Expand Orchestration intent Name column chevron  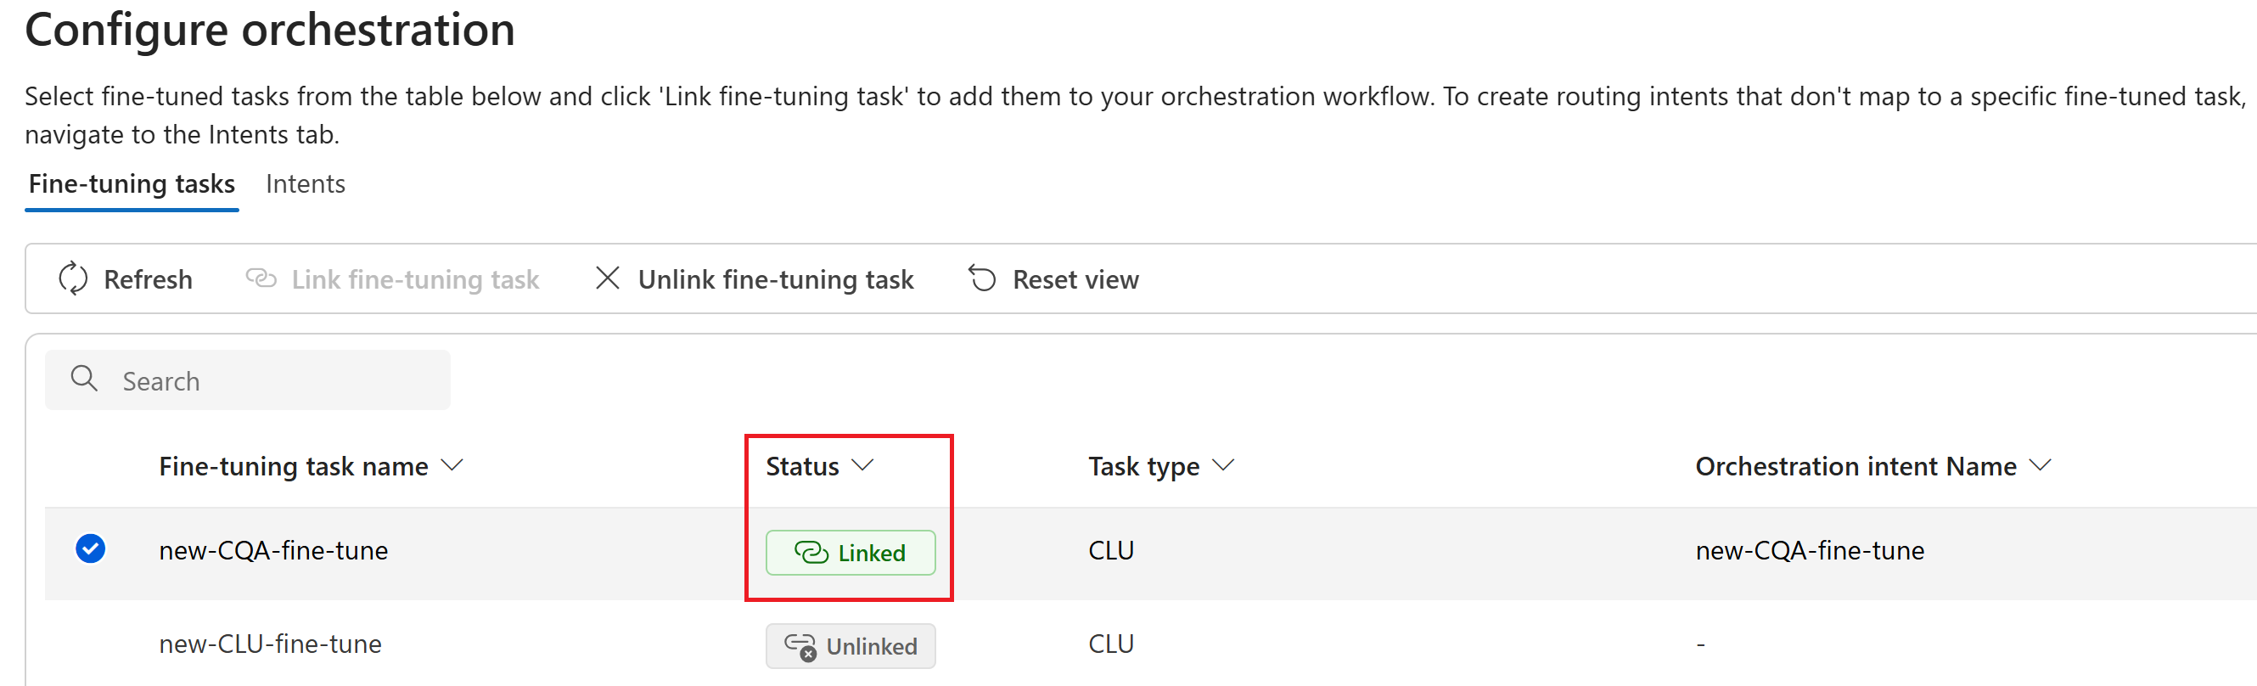tap(2041, 465)
